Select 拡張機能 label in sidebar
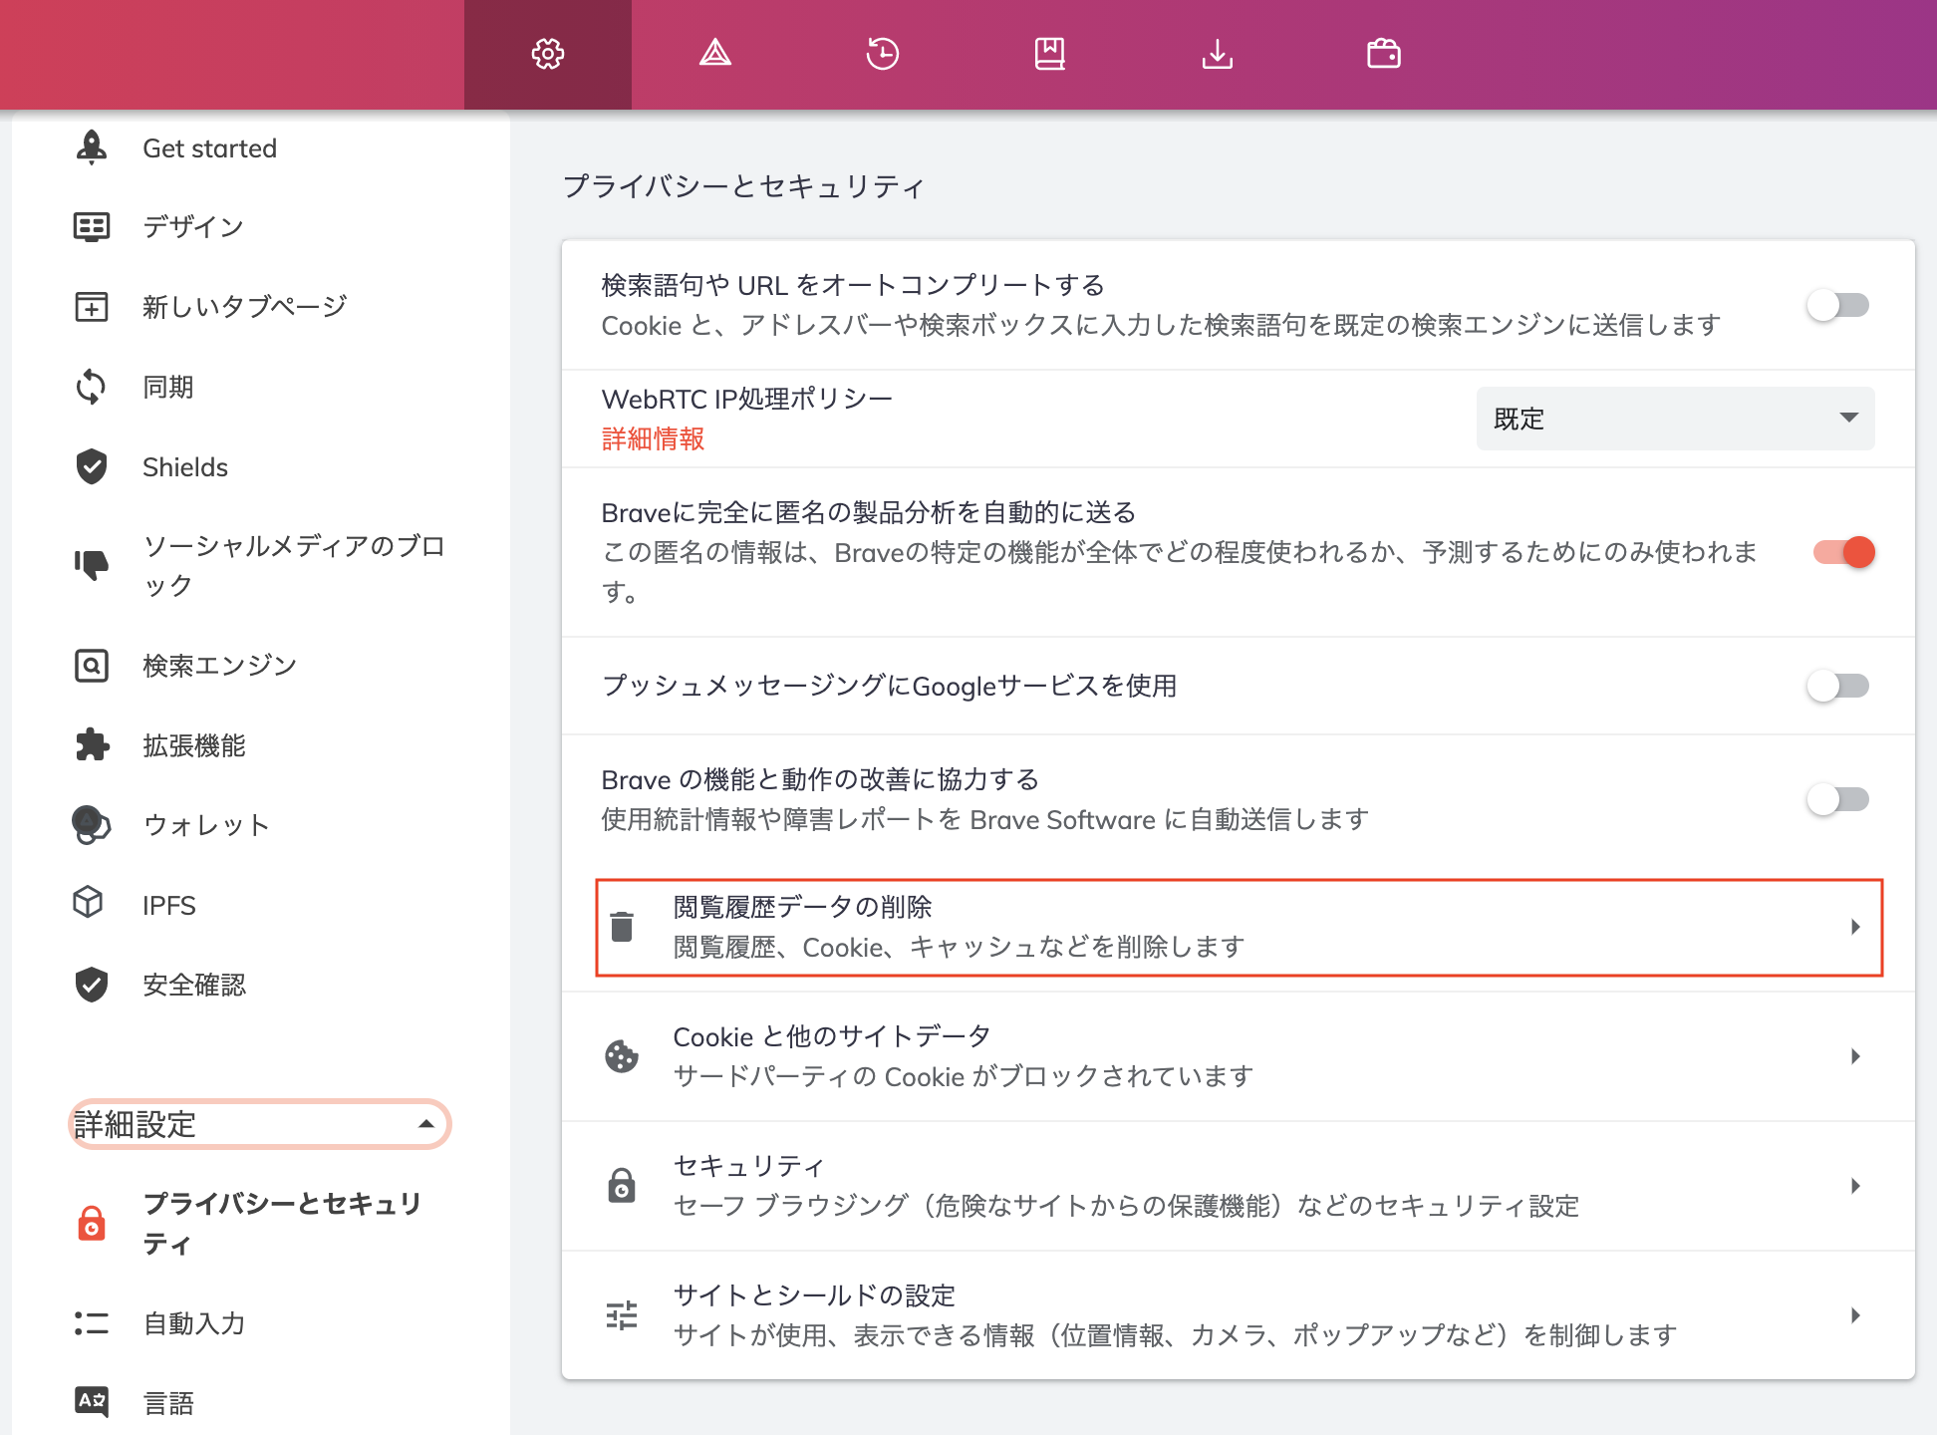Image resolution: width=1937 pixels, height=1435 pixels. (x=194, y=745)
